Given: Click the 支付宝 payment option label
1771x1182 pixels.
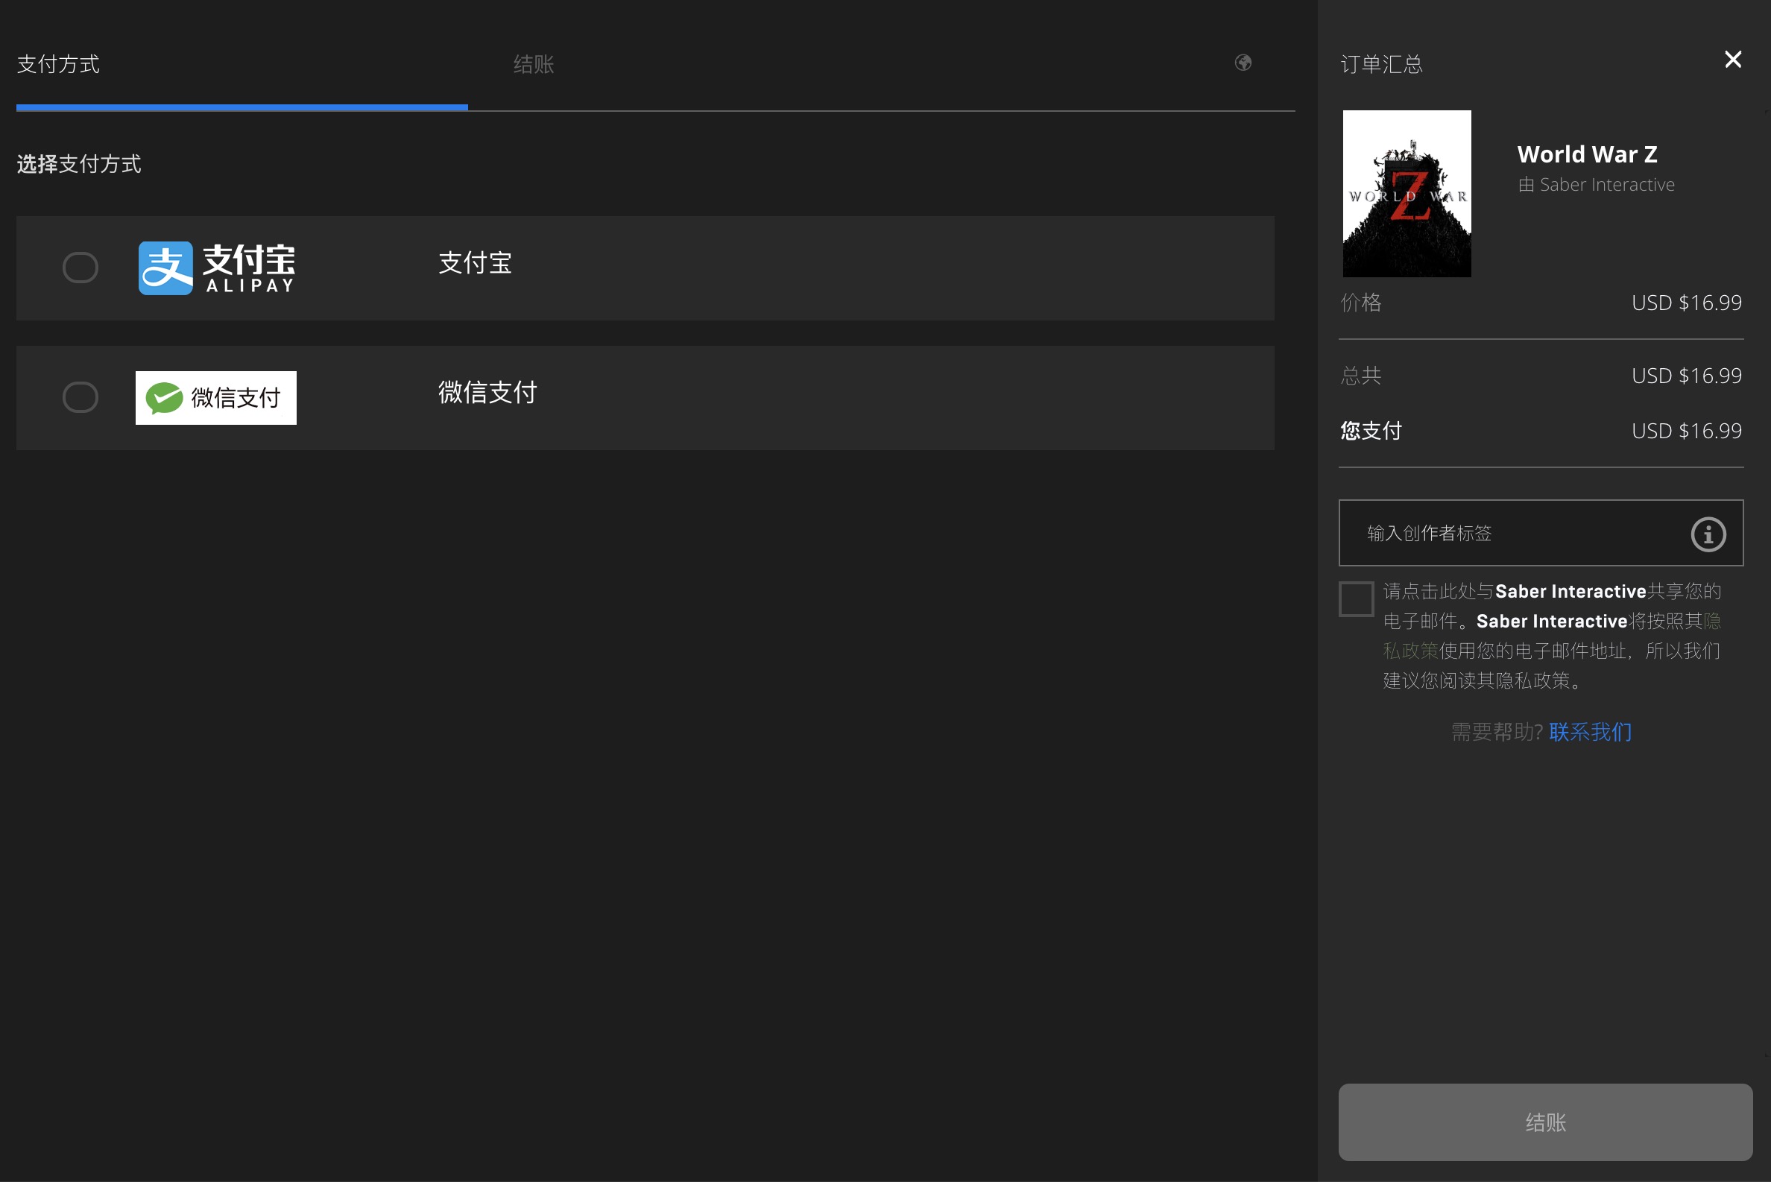Looking at the screenshot, I should coord(475,263).
